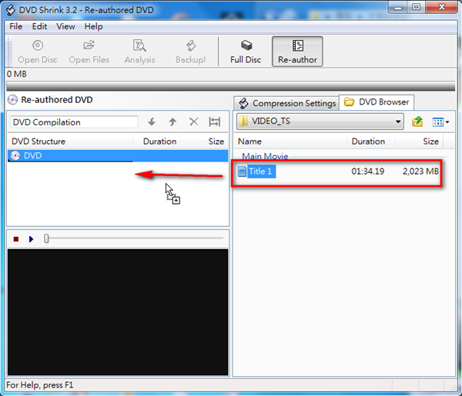Click the Backup! toolbar button

click(x=191, y=52)
